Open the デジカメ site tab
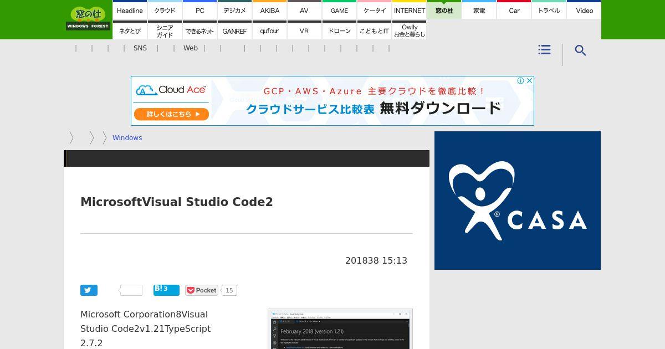The width and height of the screenshot is (665, 349). coord(234,10)
